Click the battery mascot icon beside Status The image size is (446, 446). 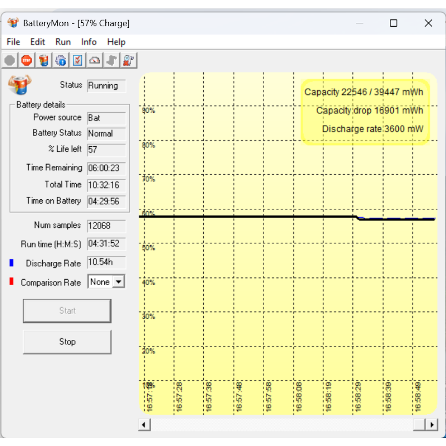click(x=19, y=85)
